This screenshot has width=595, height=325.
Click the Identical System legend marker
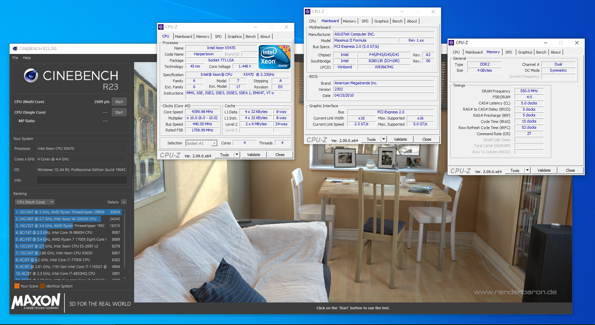(x=42, y=286)
